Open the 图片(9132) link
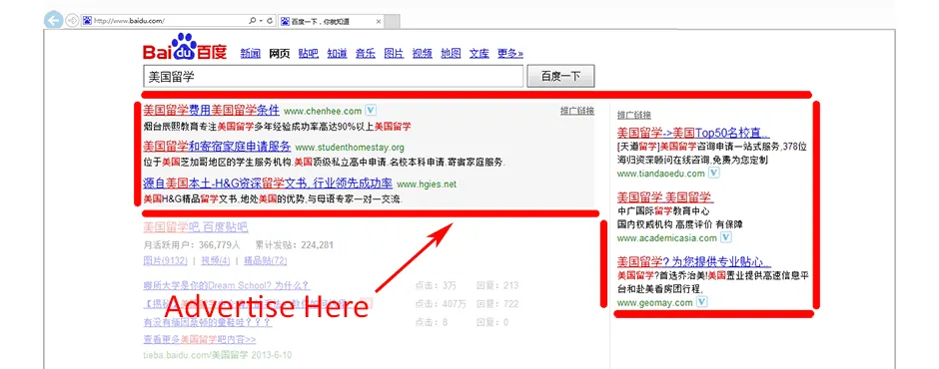The image size is (939, 369). tap(166, 260)
